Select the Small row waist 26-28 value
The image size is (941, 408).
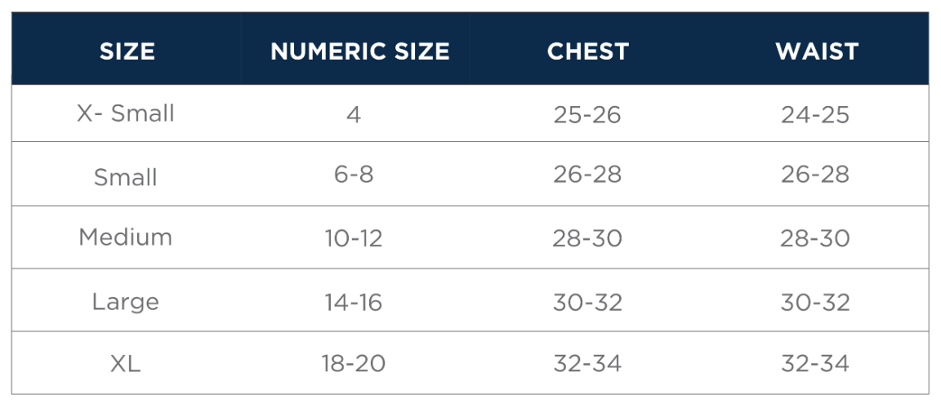[x=815, y=174]
